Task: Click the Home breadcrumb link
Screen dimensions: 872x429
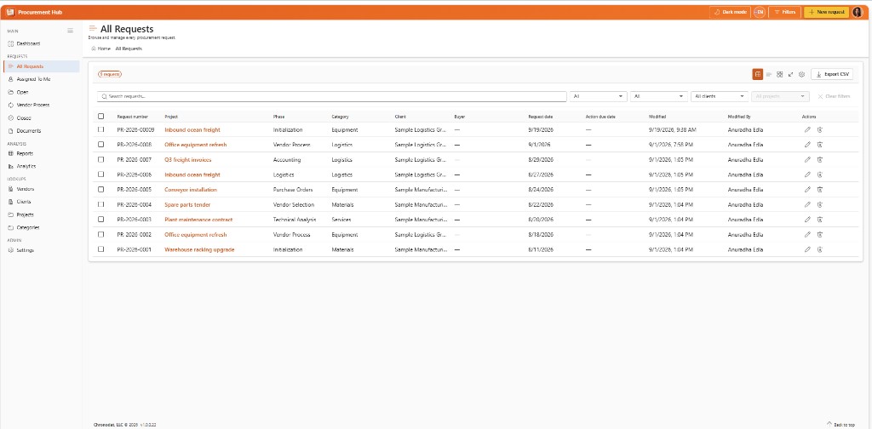Action: [104, 49]
